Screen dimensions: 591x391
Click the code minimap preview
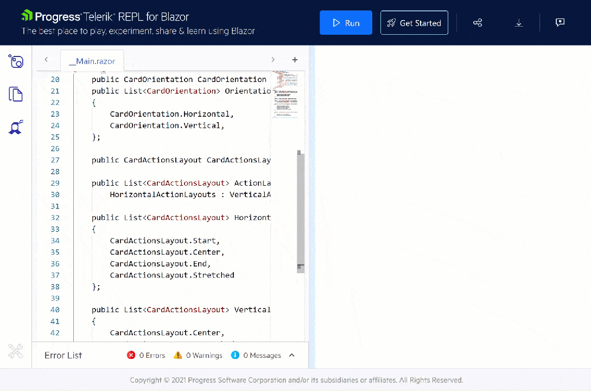click(285, 94)
